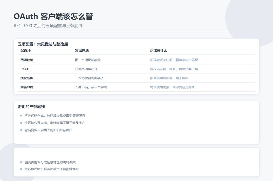Select table cell '长期不换，存一个字段'
Screen dimensions: 273x181
[91, 87]
